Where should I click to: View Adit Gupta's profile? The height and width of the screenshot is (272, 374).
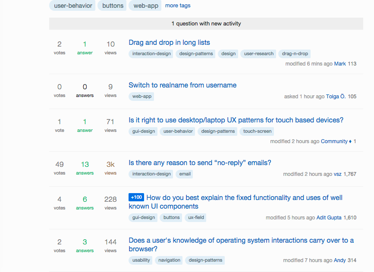point(329,218)
